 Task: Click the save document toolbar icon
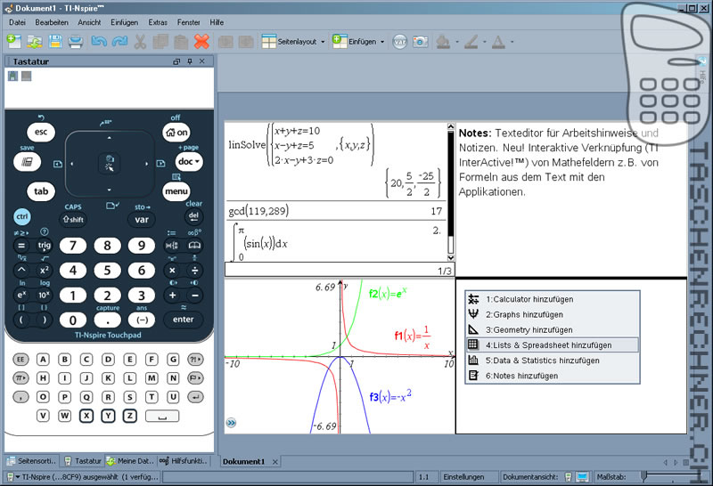click(x=55, y=41)
